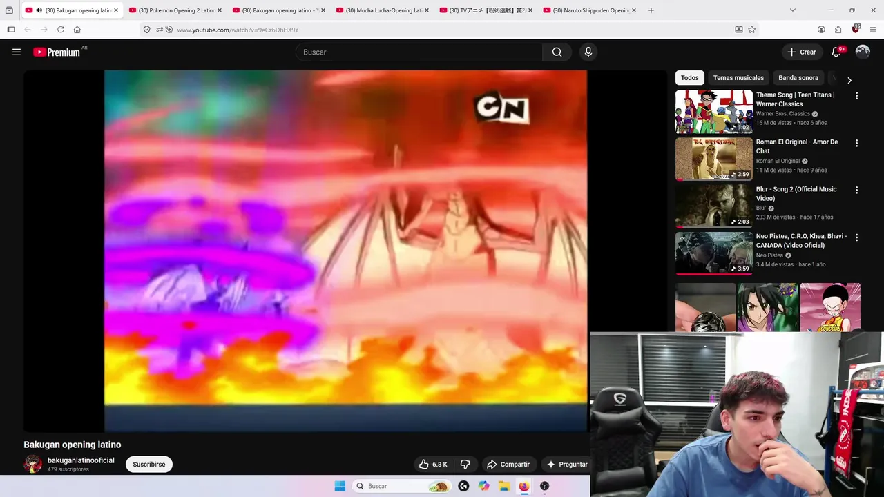Screen dimensions: 884x497
Task: Click the Crear create button
Action: [802, 52]
